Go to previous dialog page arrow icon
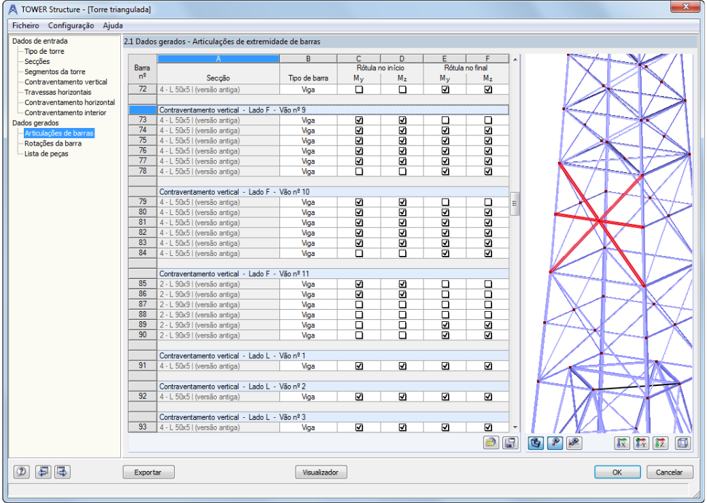This screenshot has width=707, height=503. pos(44,472)
